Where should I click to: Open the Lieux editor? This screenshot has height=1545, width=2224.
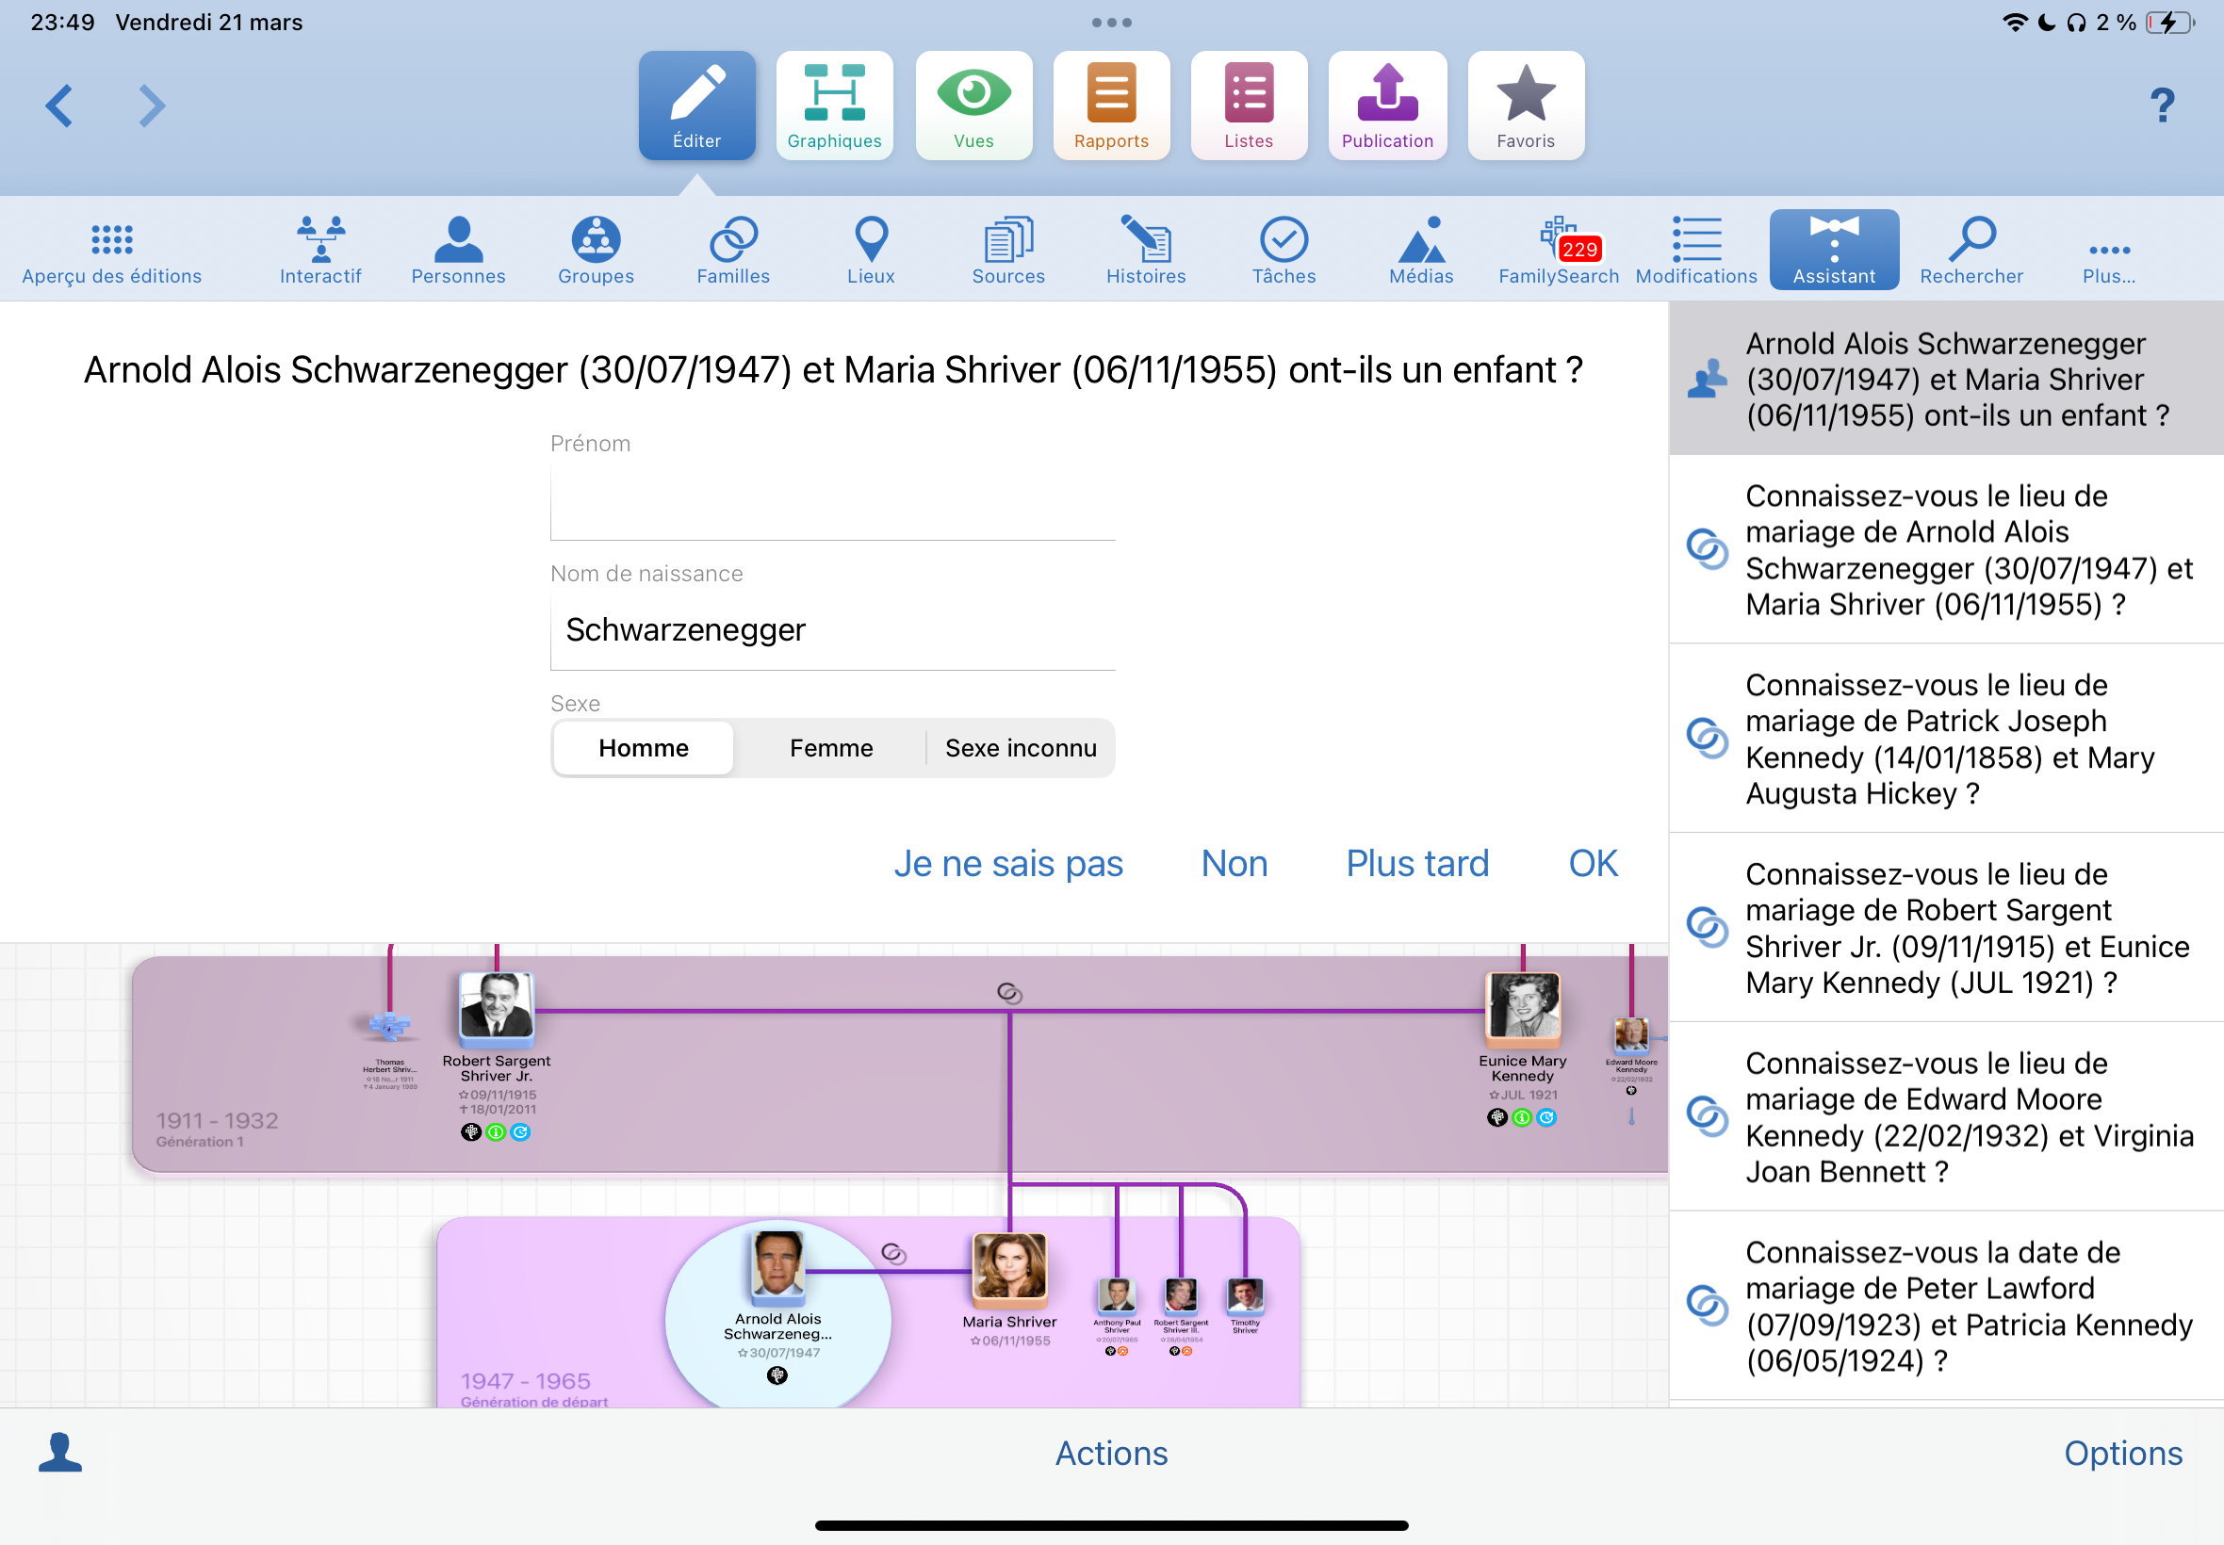tap(872, 250)
